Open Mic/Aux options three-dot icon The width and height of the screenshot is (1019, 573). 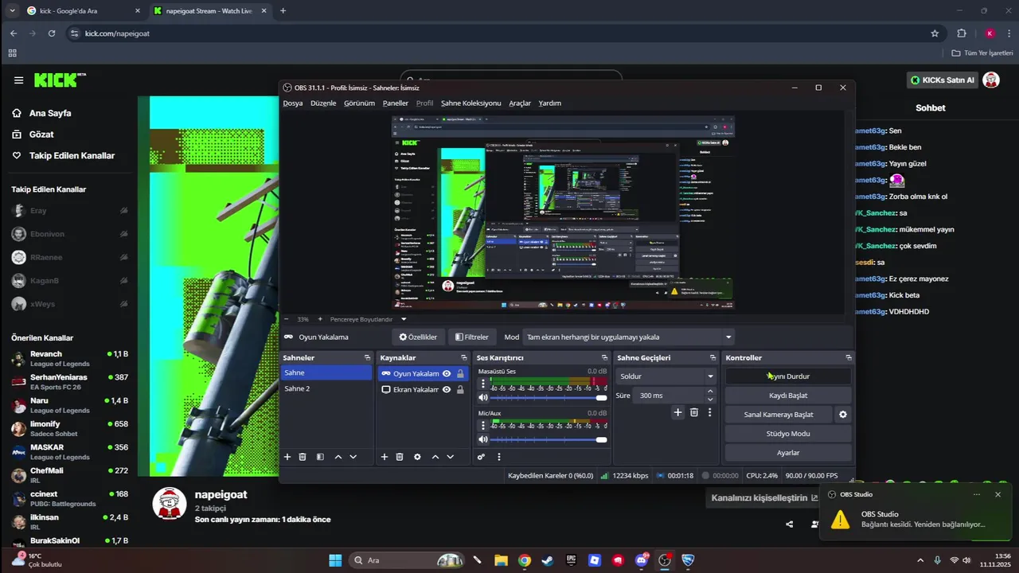(482, 425)
